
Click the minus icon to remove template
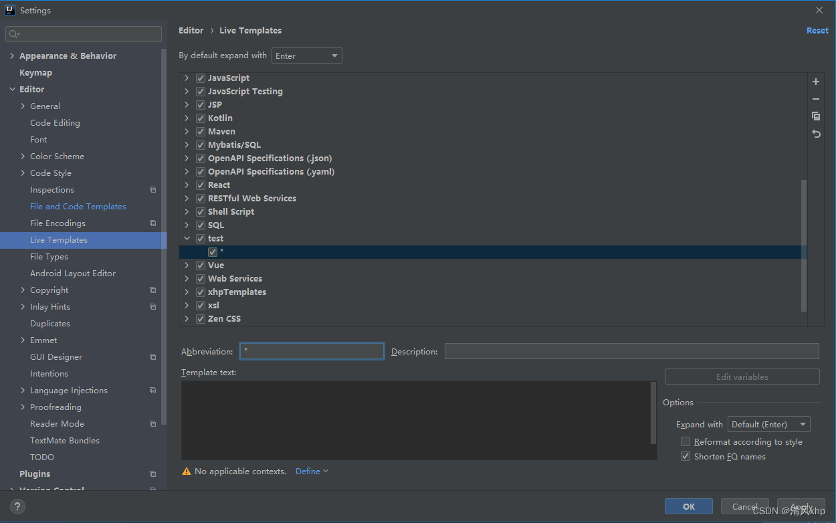815,99
